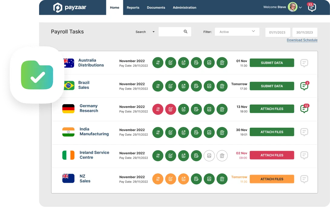Viewport: 330px width, 207px height.
Task: Open notifications showing 33 unread messages
Action: point(312,7)
